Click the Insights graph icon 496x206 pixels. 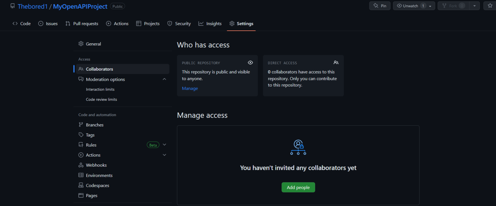[201, 23]
